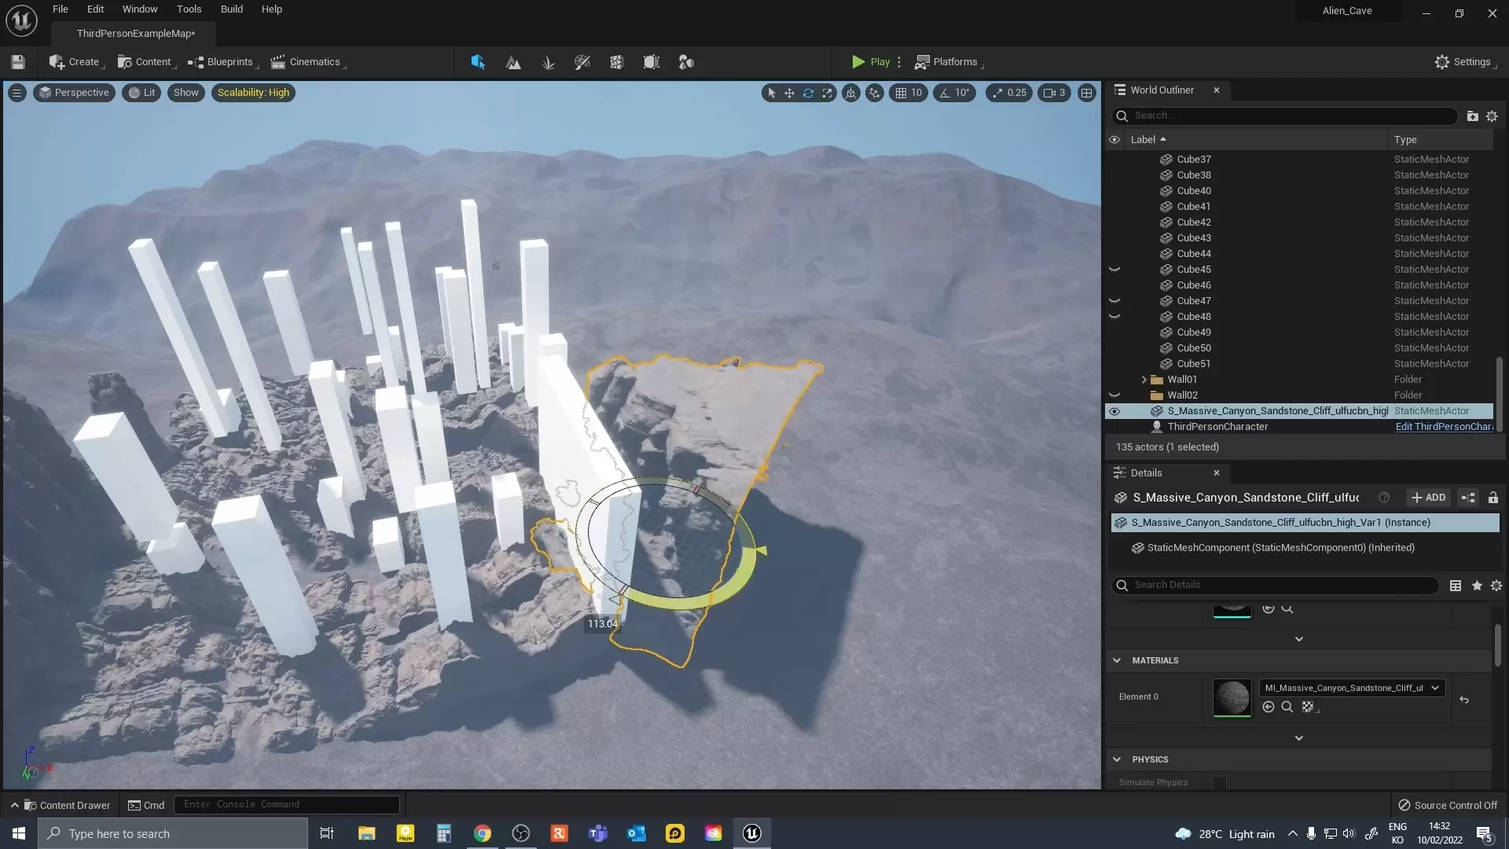
Task: Click the Enter Console Command field
Action: coord(286,804)
